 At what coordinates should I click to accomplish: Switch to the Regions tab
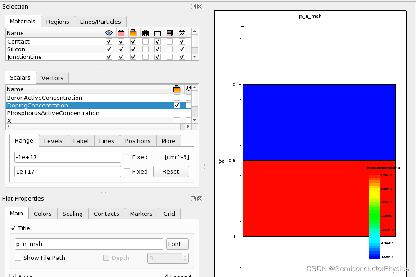(x=58, y=22)
